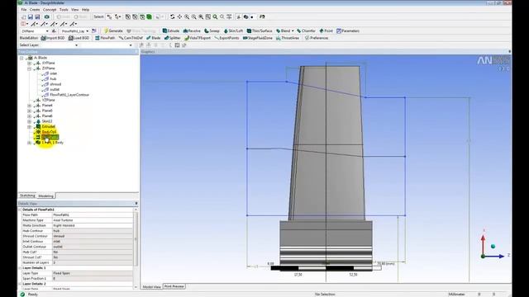This screenshot has height=297, width=529.
Task: Click the Chamfer tool
Action: (306, 31)
